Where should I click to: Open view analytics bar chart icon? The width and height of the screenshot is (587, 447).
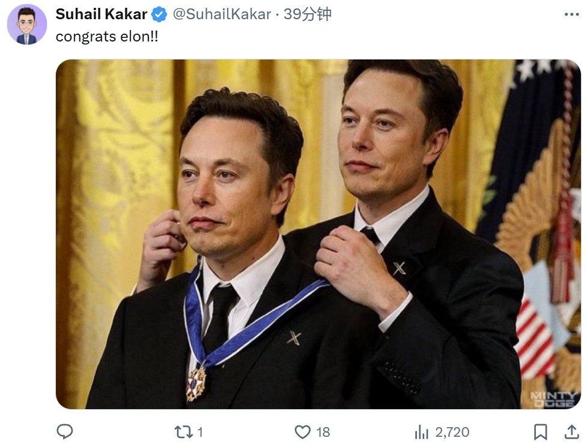[421, 432]
